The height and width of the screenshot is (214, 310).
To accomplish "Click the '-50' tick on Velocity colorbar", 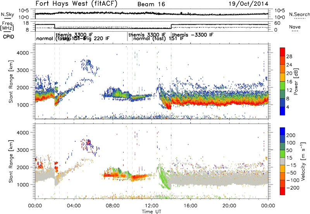I will coord(291,173).
